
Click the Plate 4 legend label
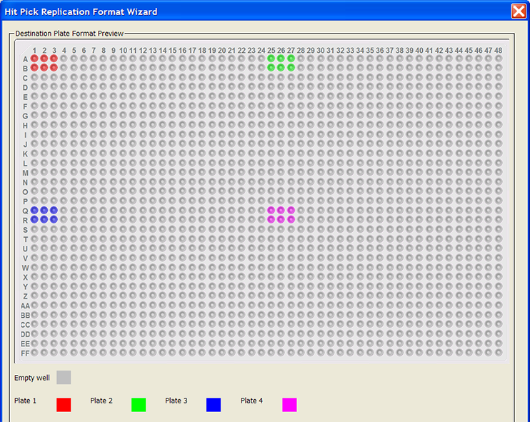pos(252,401)
